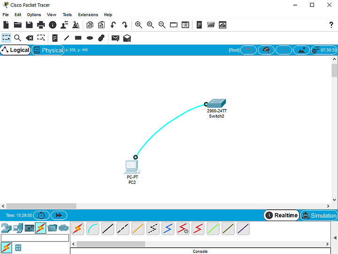Activate the Select tool

(6, 38)
